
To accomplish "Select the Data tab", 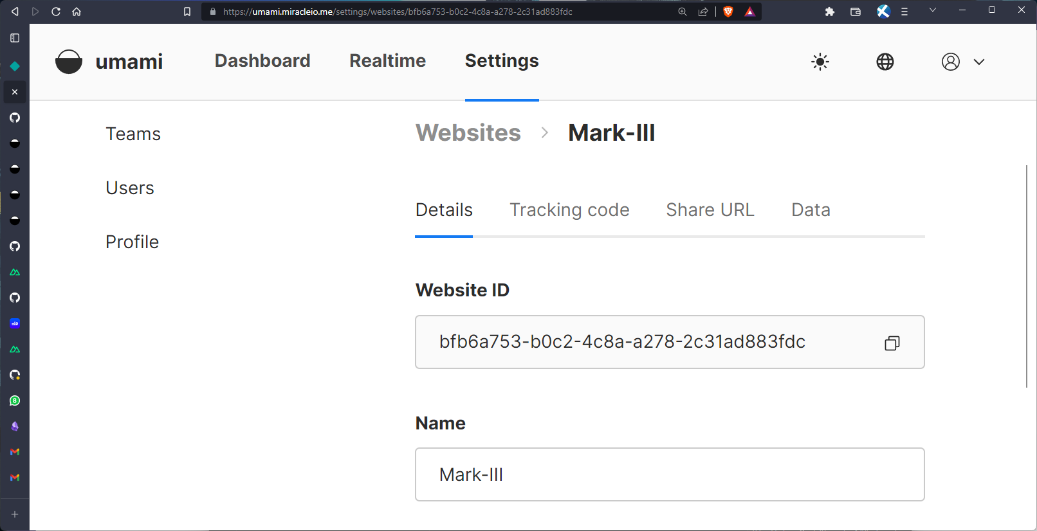I will pos(811,210).
